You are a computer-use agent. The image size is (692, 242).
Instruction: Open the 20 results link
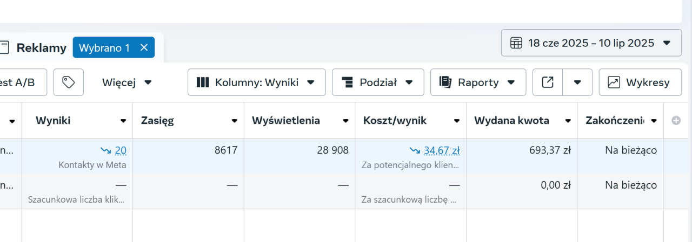click(121, 150)
